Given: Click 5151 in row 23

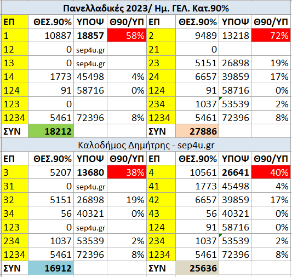Looking at the screenshot, I should 197,63.
